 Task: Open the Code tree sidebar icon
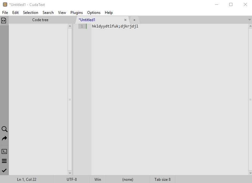[4, 21]
